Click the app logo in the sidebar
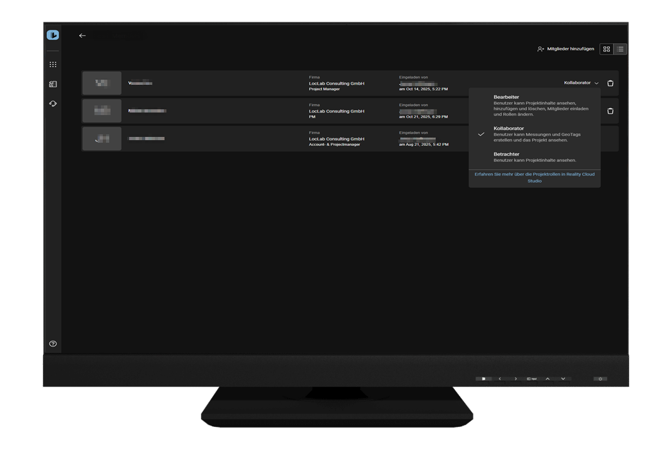The width and height of the screenshot is (658, 450). click(53, 35)
